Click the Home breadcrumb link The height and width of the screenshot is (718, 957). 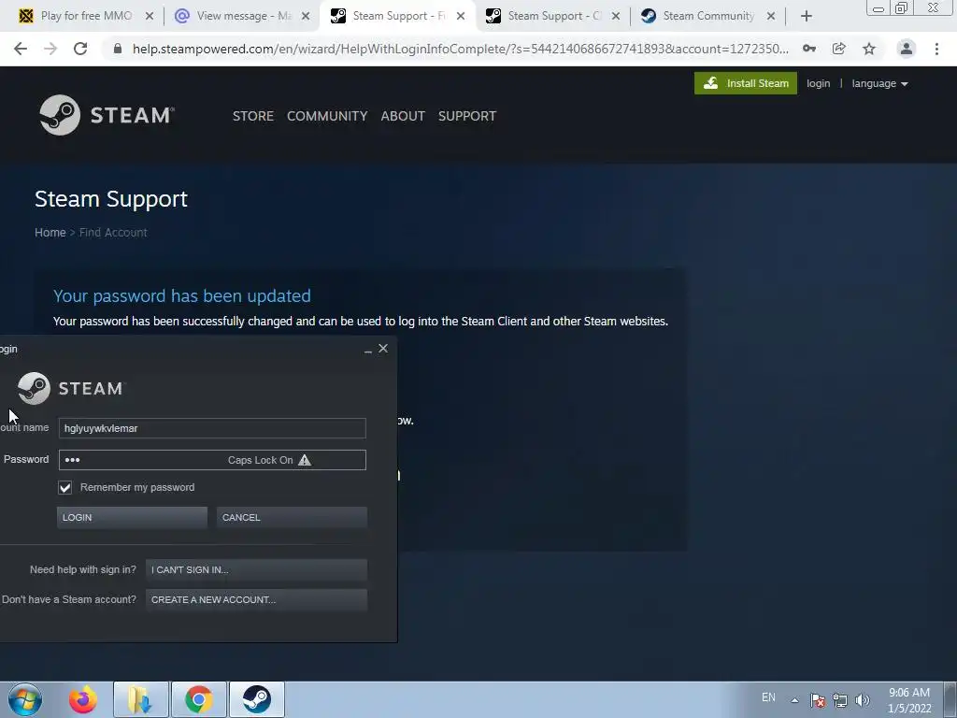coord(50,233)
